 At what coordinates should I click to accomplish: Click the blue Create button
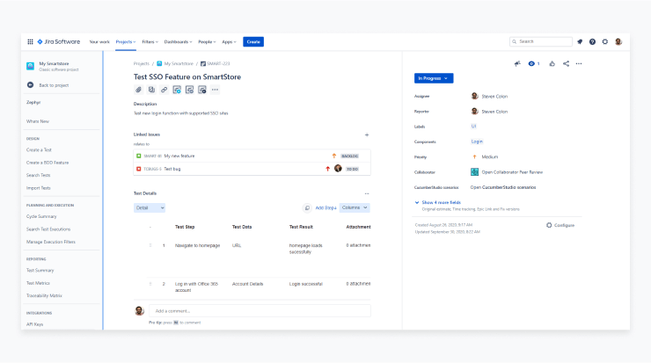(x=253, y=42)
